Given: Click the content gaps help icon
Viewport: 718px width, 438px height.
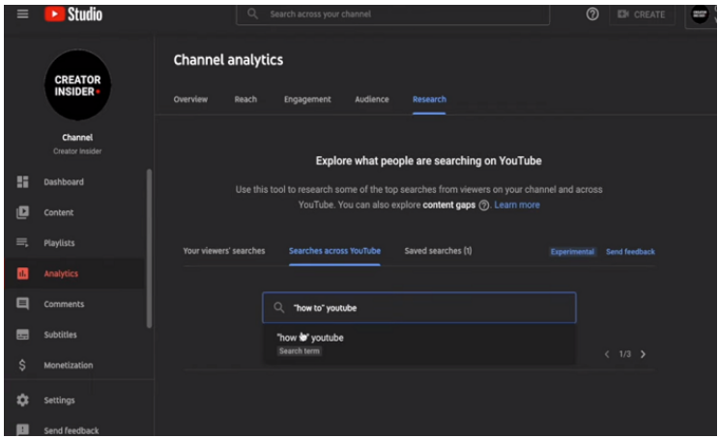Looking at the screenshot, I should pyautogui.click(x=483, y=205).
